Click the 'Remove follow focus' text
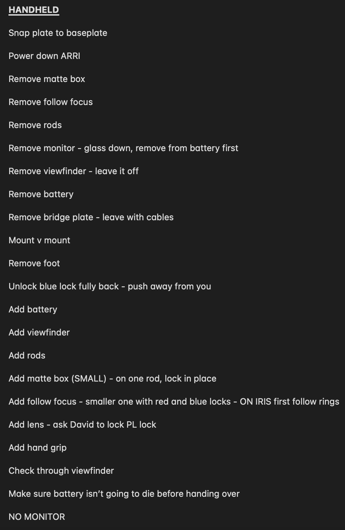345x530 pixels. 50,102
